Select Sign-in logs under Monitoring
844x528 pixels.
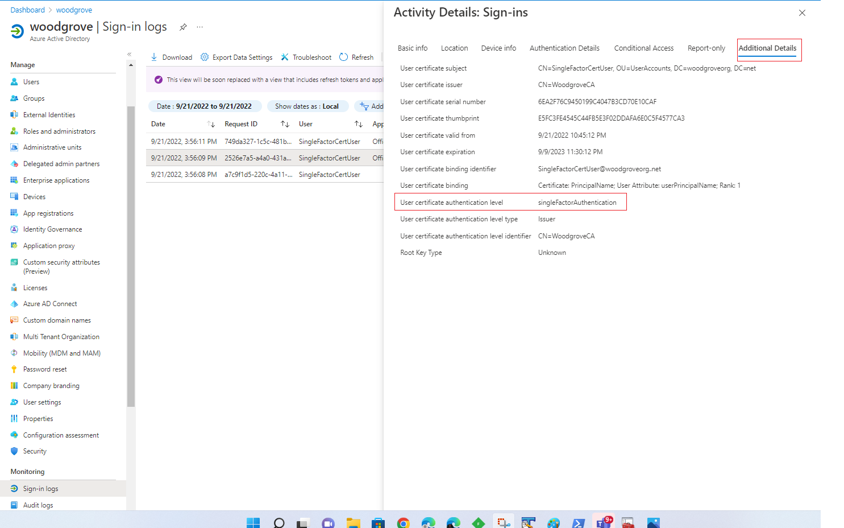[x=40, y=489]
